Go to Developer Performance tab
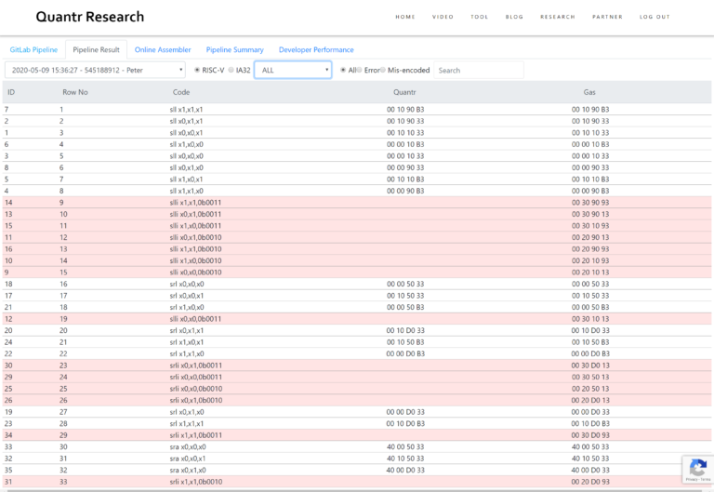The image size is (714, 492). (x=316, y=49)
